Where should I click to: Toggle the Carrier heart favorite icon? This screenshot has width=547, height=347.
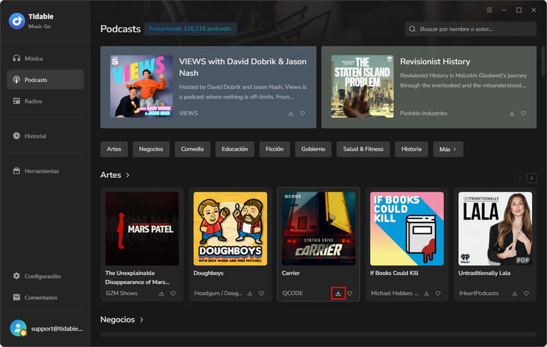349,294
